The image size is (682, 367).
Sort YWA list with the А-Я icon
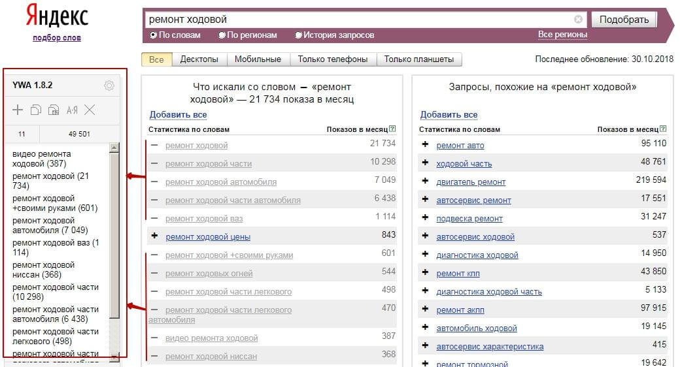point(72,110)
